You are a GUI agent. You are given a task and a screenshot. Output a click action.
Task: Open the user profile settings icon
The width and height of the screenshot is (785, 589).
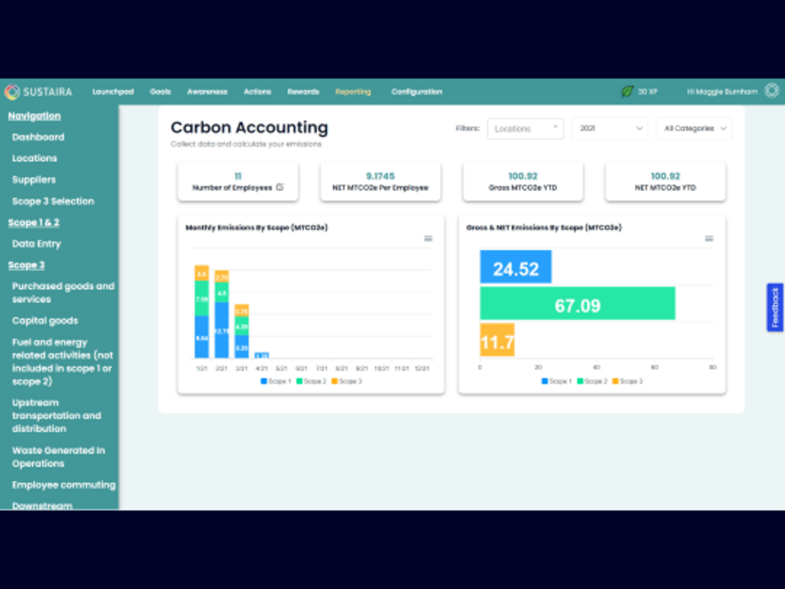[x=772, y=91]
